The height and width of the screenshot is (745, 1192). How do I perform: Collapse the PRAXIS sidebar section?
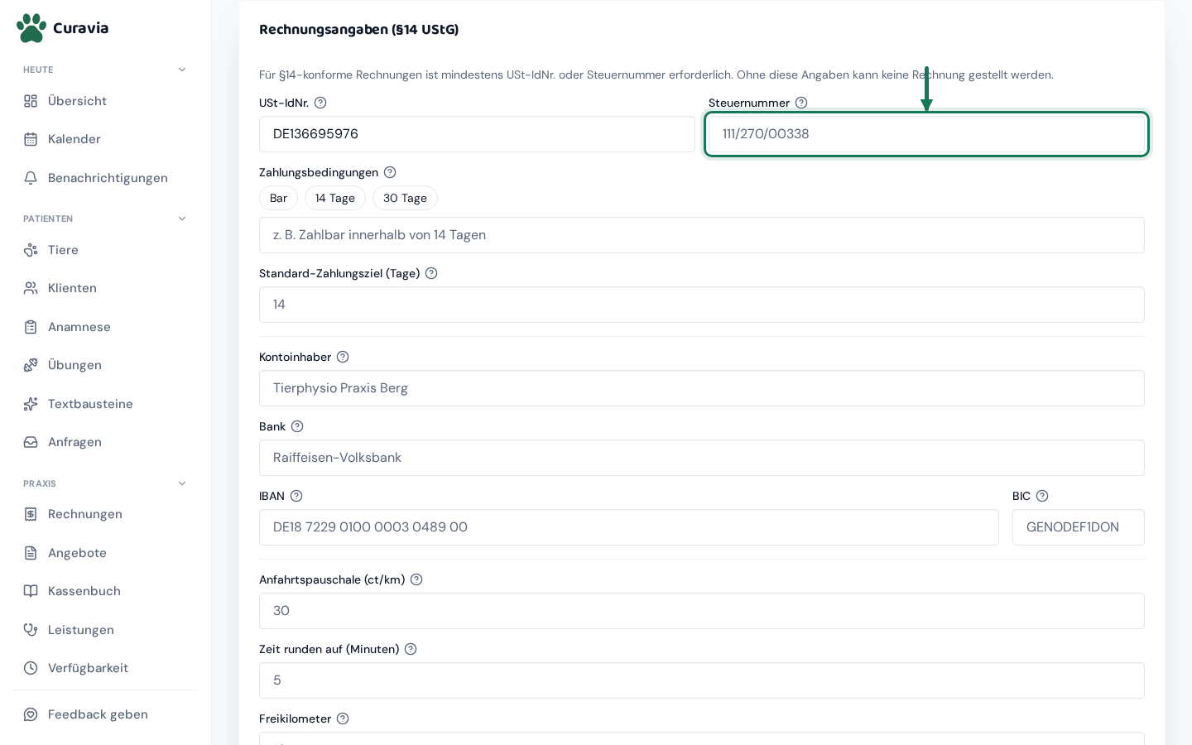tap(182, 483)
